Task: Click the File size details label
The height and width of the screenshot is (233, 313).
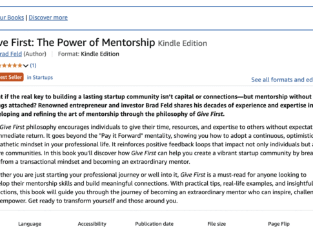Action: coord(217,224)
